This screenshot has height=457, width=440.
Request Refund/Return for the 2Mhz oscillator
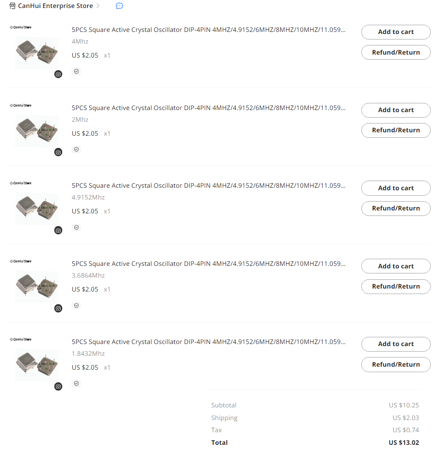click(x=395, y=130)
